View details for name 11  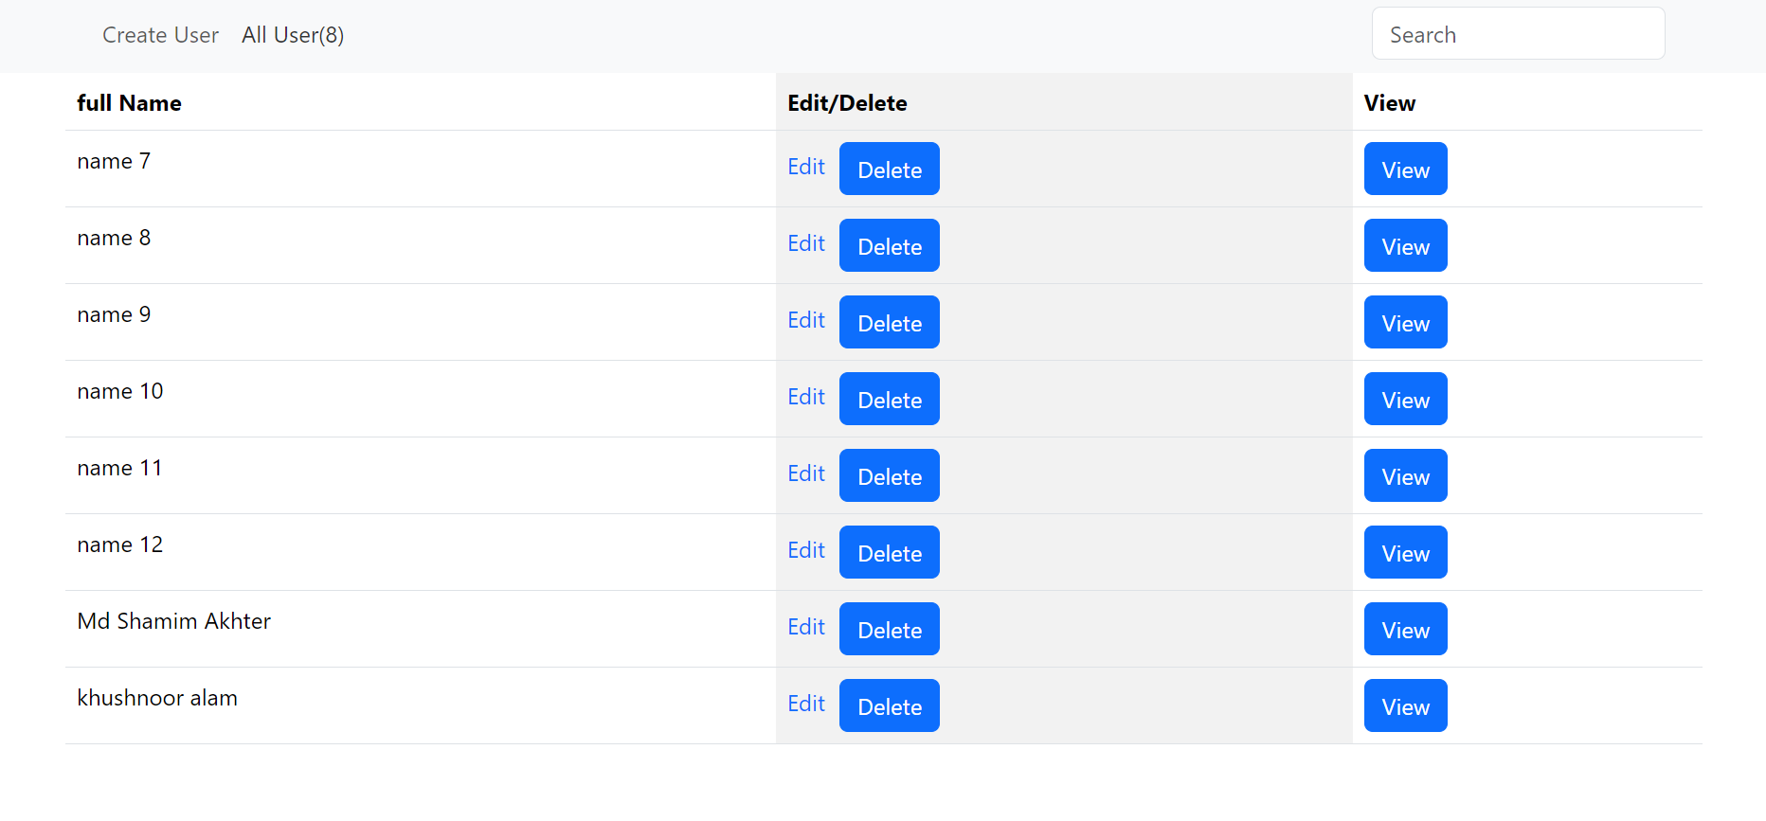point(1405,476)
